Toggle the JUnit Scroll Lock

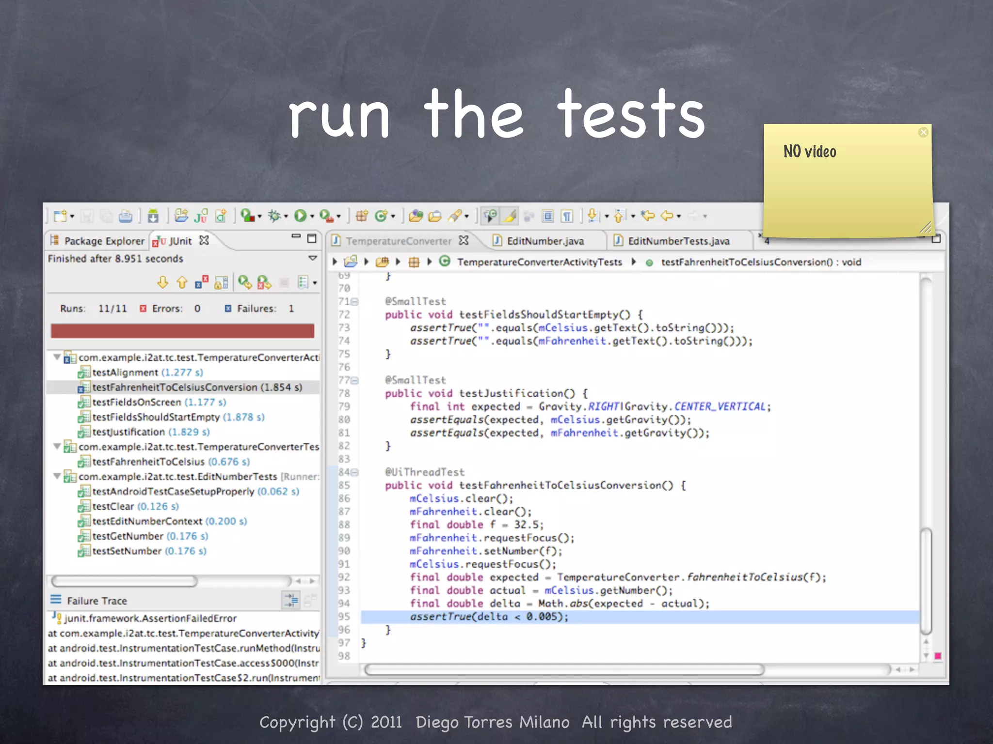[x=221, y=282]
